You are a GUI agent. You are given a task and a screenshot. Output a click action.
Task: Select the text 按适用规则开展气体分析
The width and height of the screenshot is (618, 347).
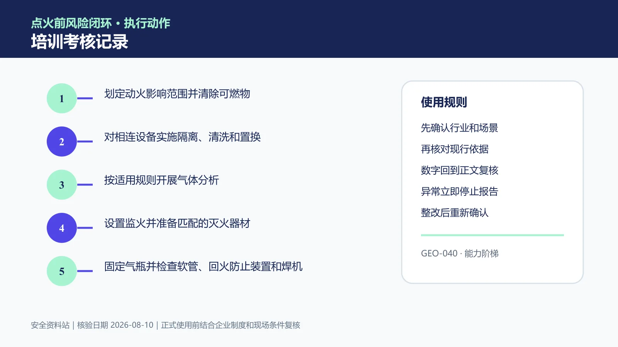pyautogui.click(x=161, y=180)
